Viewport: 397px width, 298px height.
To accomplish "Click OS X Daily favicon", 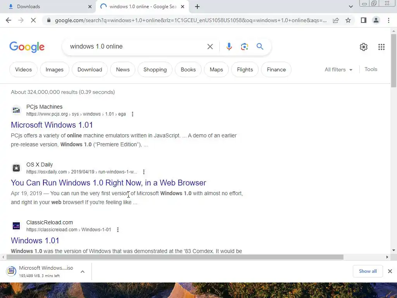I will 16,168.
